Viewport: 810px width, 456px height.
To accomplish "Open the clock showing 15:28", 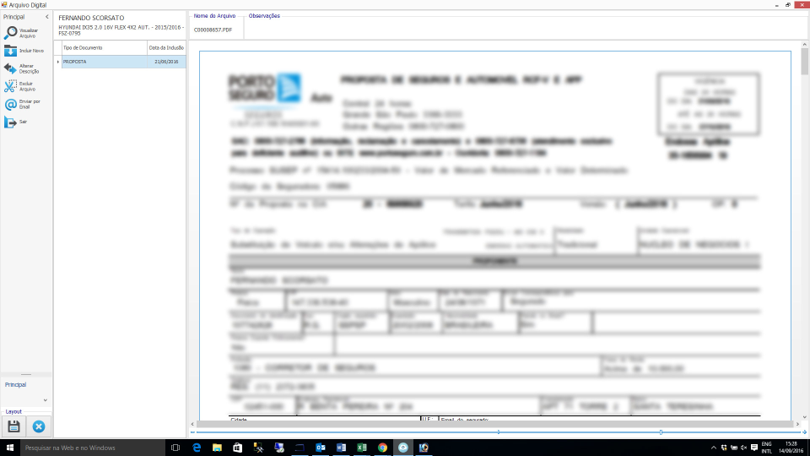I will click(x=791, y=448).
